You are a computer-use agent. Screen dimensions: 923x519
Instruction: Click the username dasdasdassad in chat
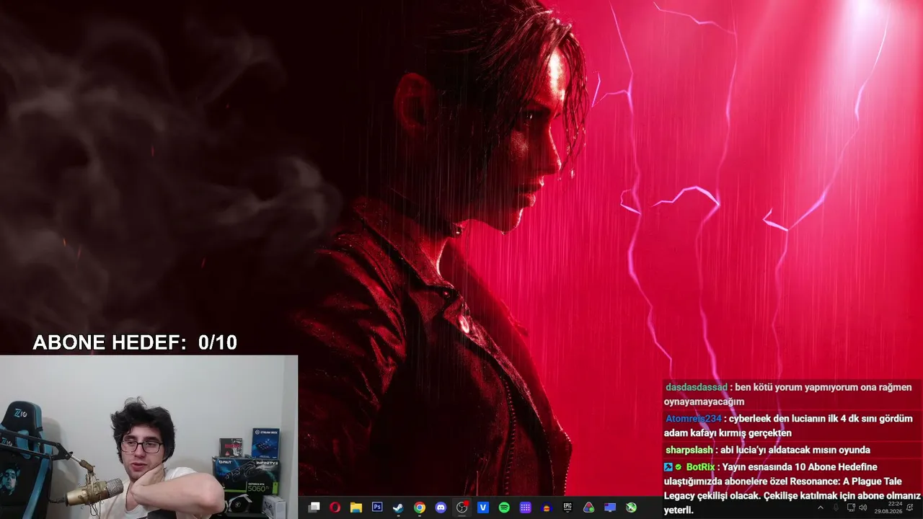(x=696, y=387)
